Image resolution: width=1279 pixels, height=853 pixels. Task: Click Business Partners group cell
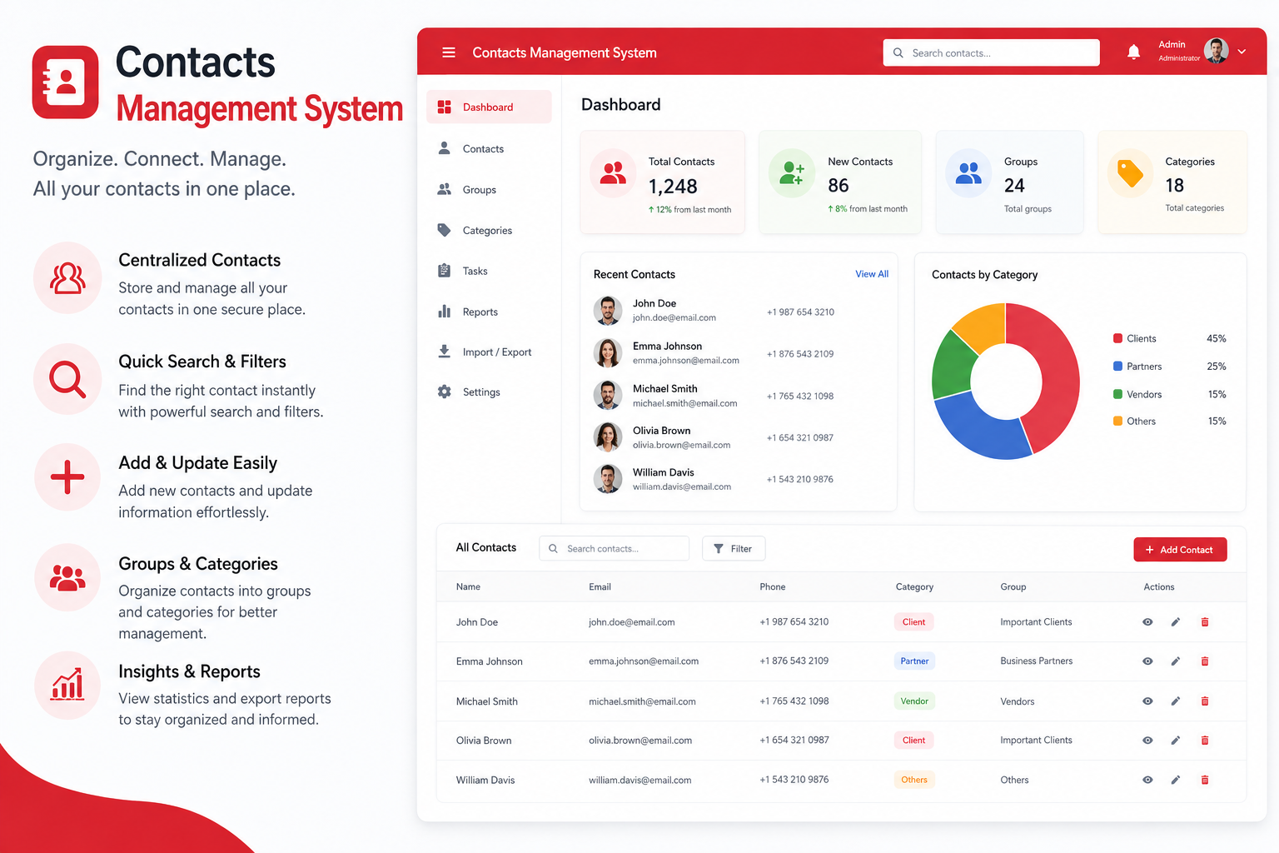coord(1036,661)
